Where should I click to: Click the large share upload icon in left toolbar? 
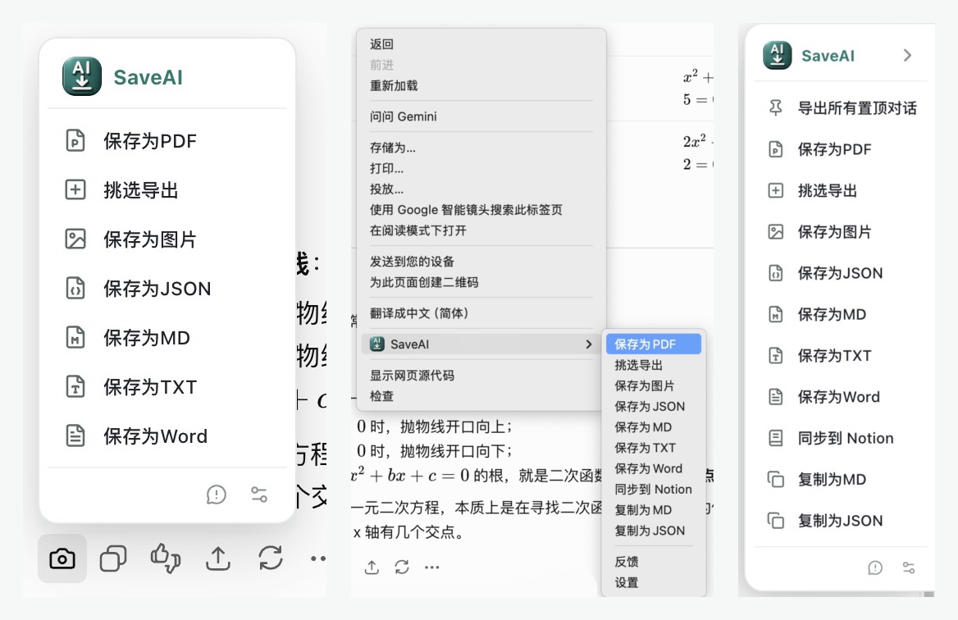click(218, 558)
